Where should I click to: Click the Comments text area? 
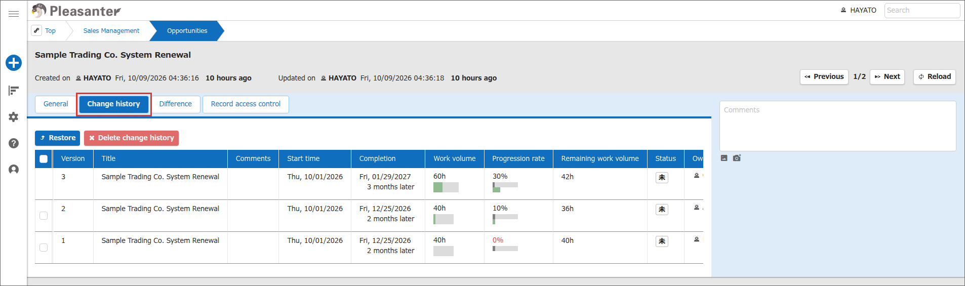pyautogui.click(x=837, y=126)
